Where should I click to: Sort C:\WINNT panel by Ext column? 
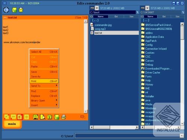point(164,16)
